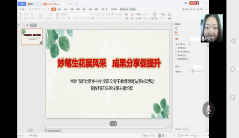
Task: Open the Animation ribbon tab
Action: coord(78,9)
